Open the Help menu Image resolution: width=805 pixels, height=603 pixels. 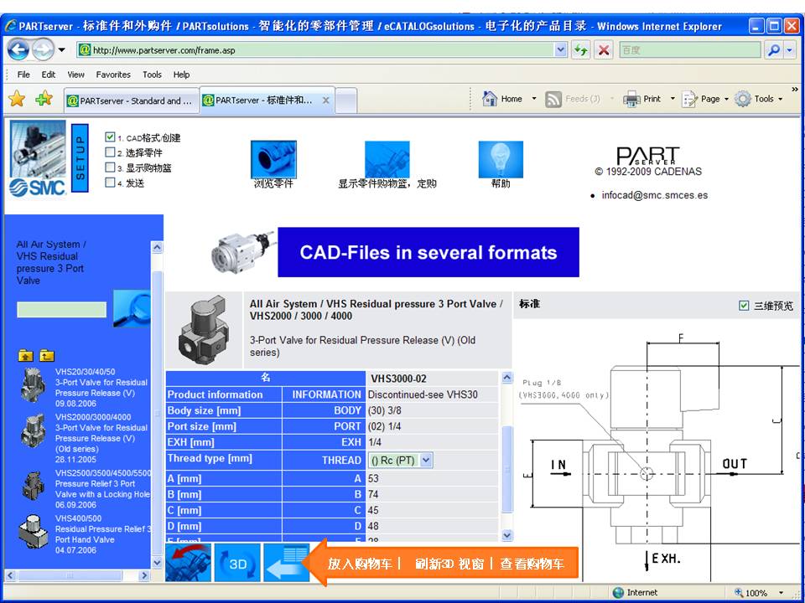181,75
